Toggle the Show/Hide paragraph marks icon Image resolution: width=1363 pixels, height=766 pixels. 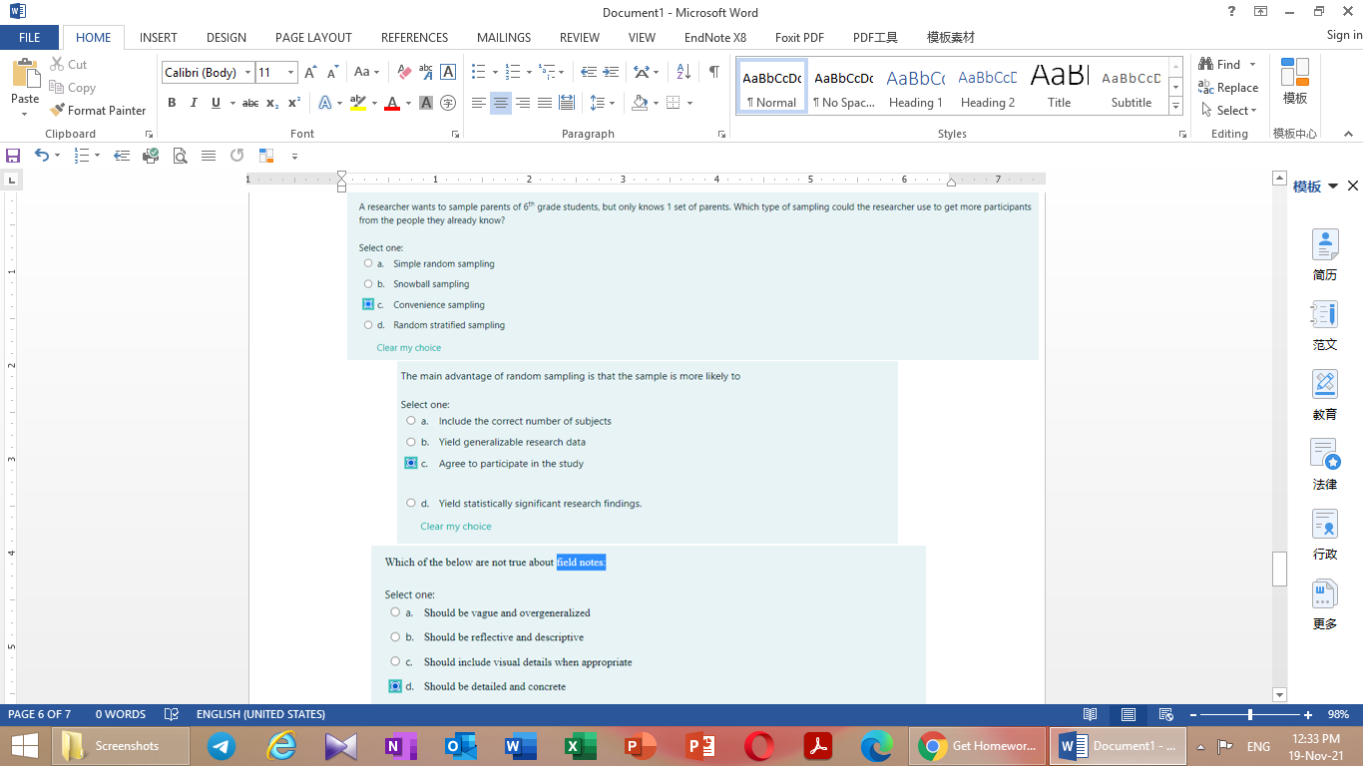(x=711, y=71)
